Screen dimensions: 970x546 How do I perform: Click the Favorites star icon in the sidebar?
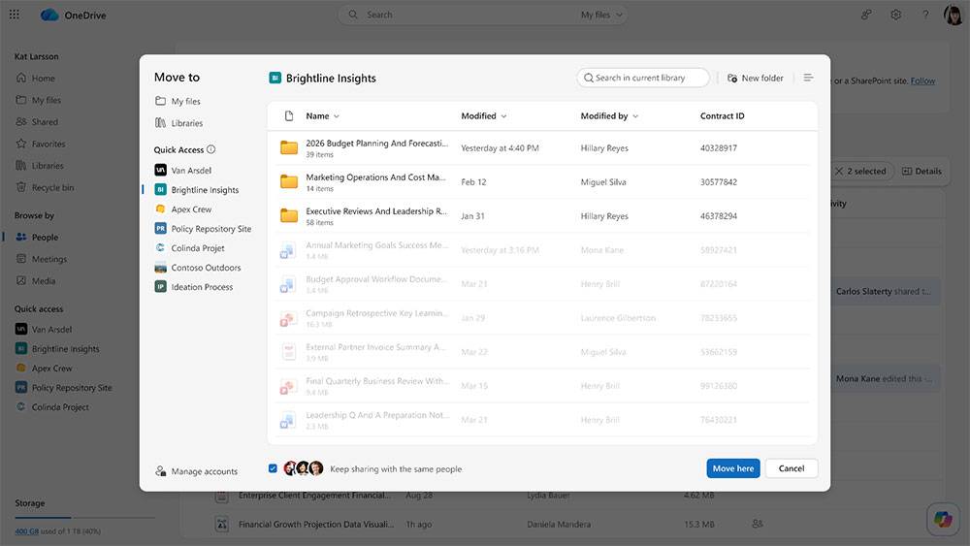pos(21,144)
